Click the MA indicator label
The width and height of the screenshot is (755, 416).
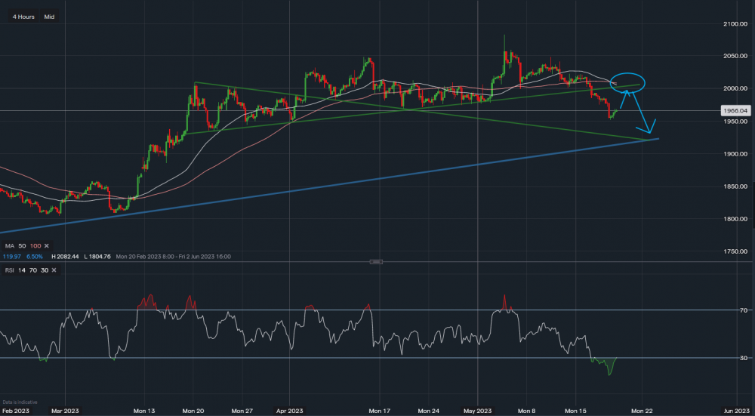[9, 246]
